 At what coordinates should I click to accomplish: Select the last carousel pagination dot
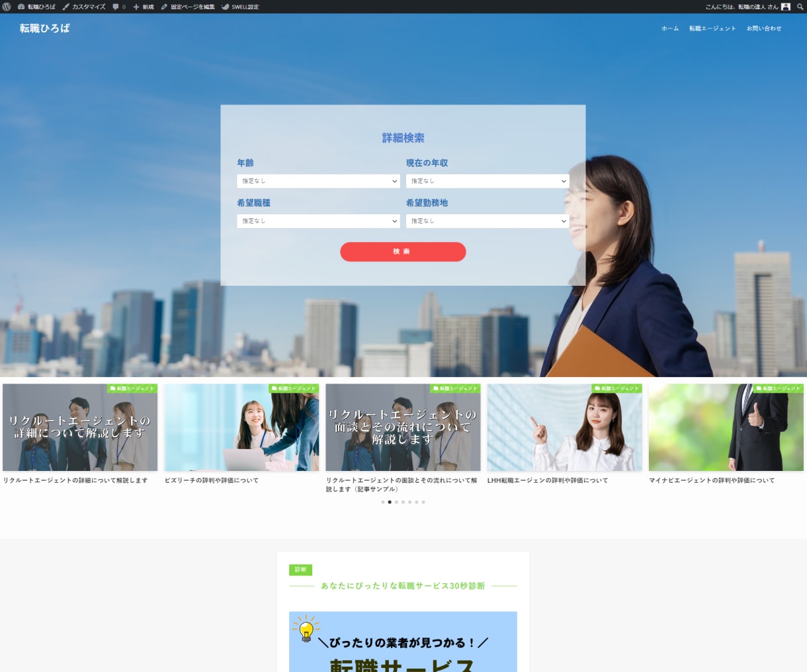coord(423,502)
